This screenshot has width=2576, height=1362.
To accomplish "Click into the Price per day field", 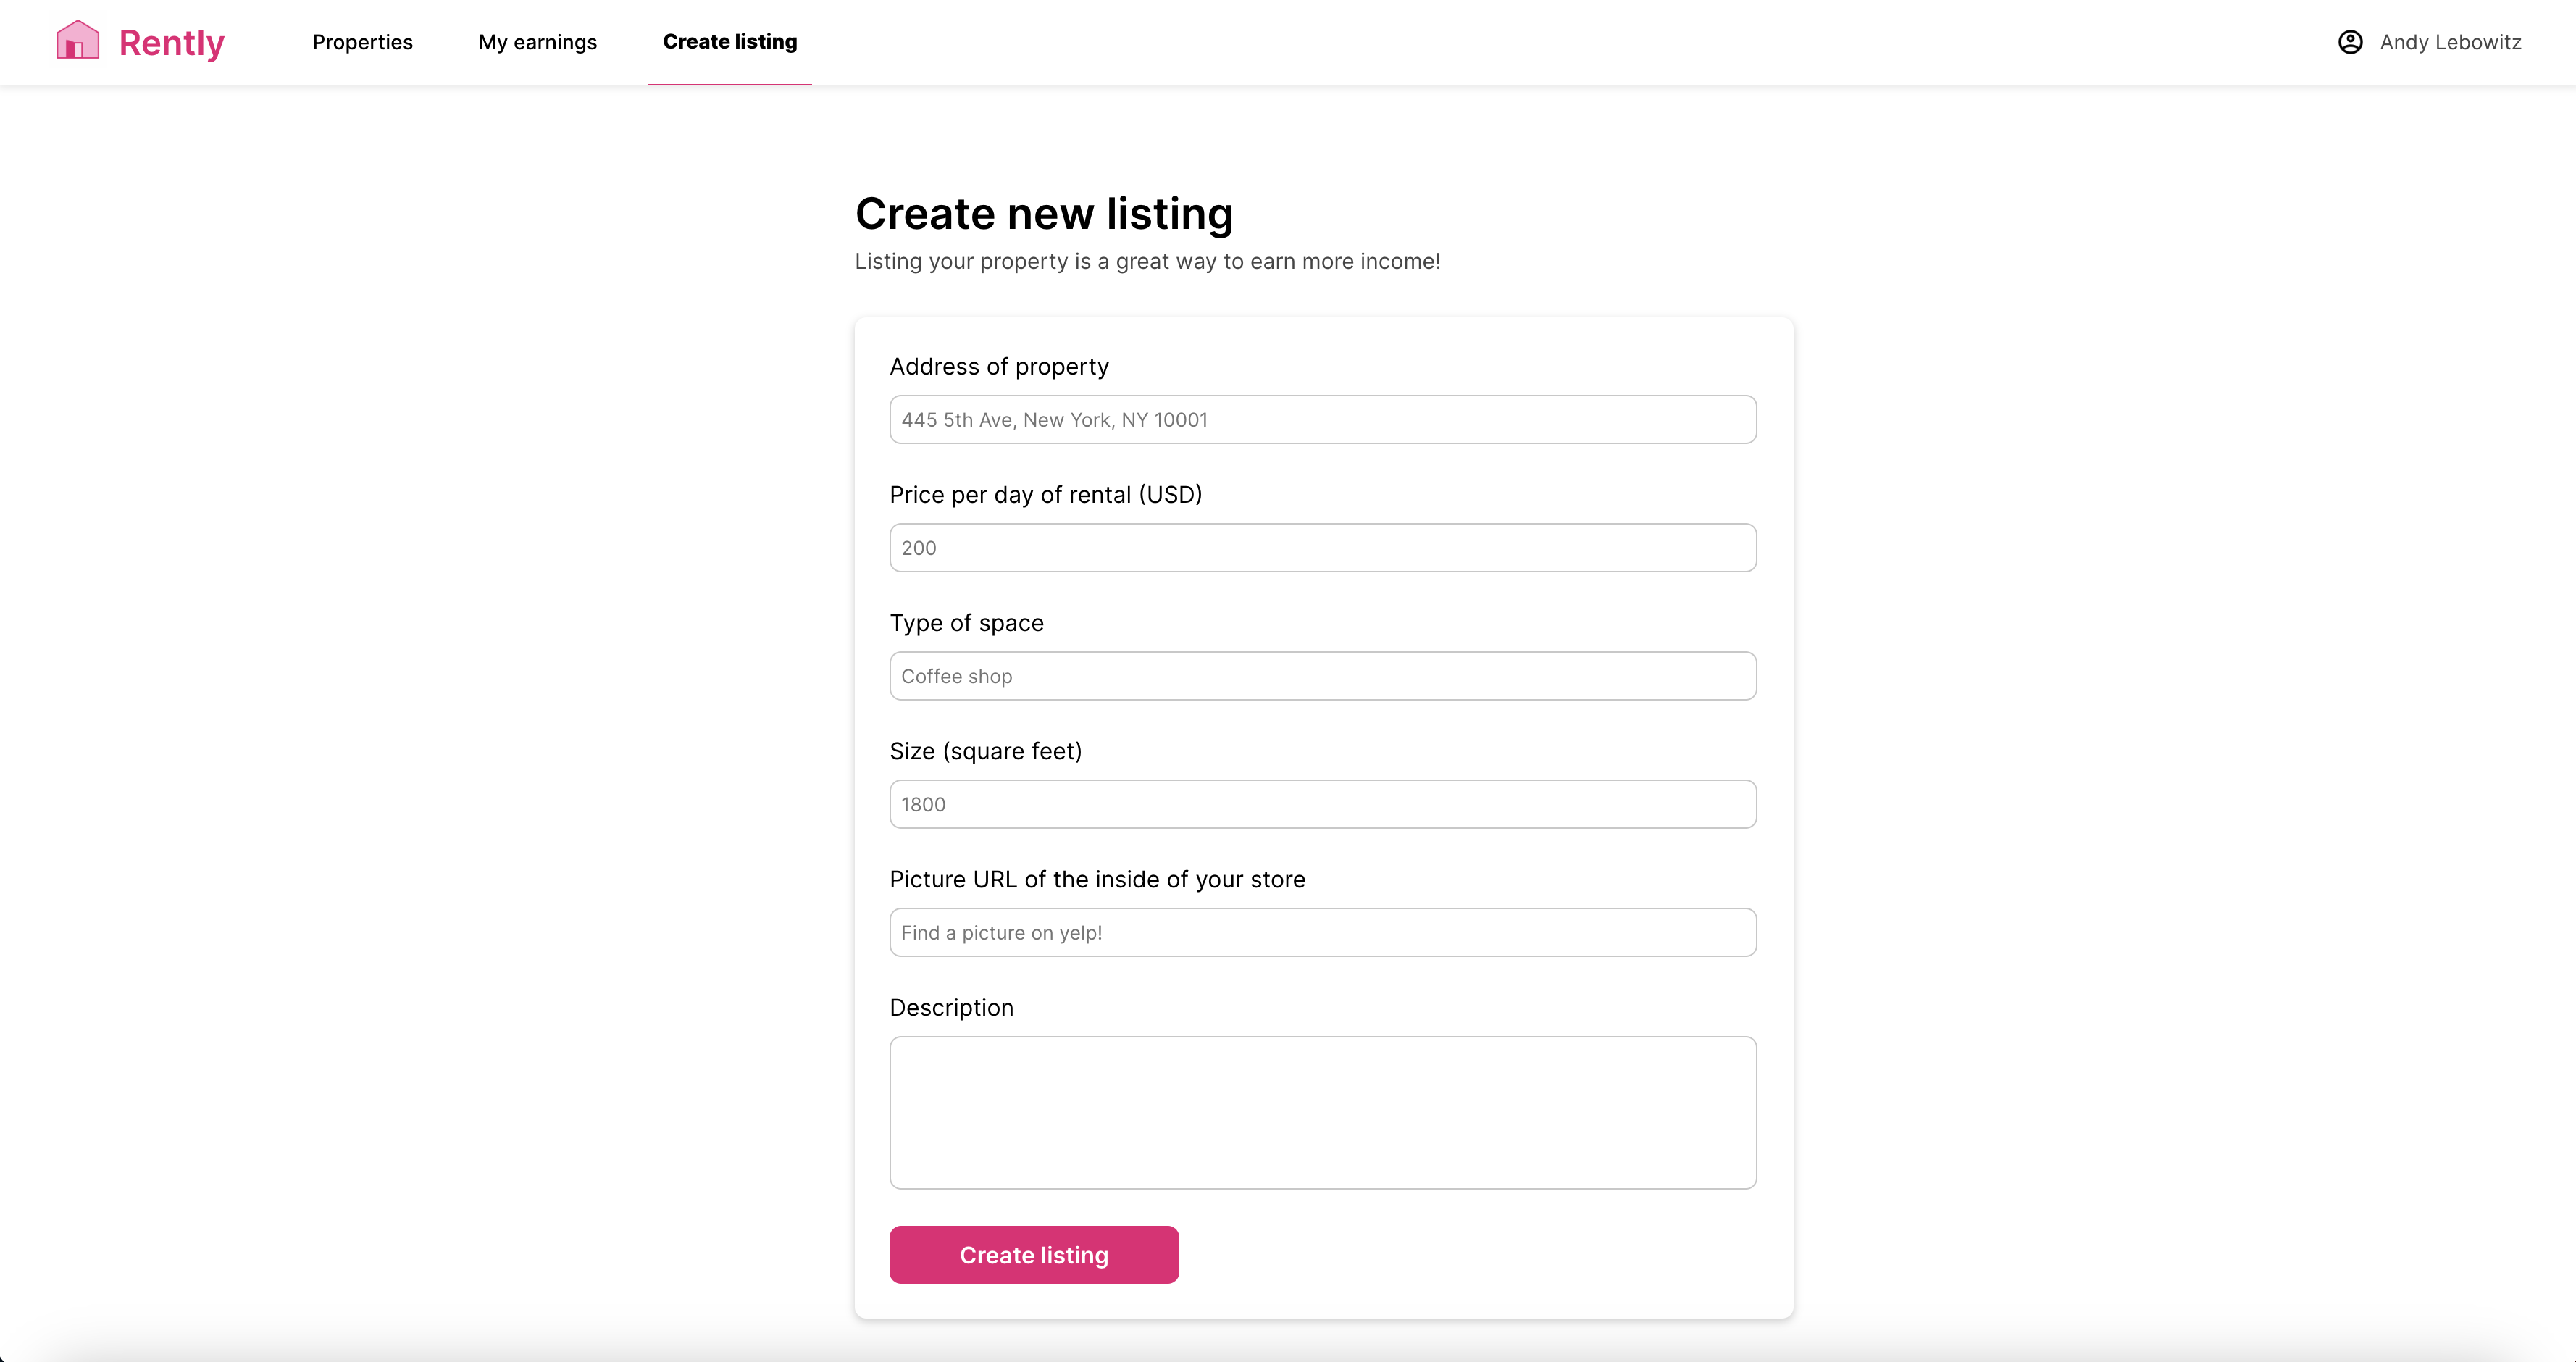I will (x=1322, y=548).
